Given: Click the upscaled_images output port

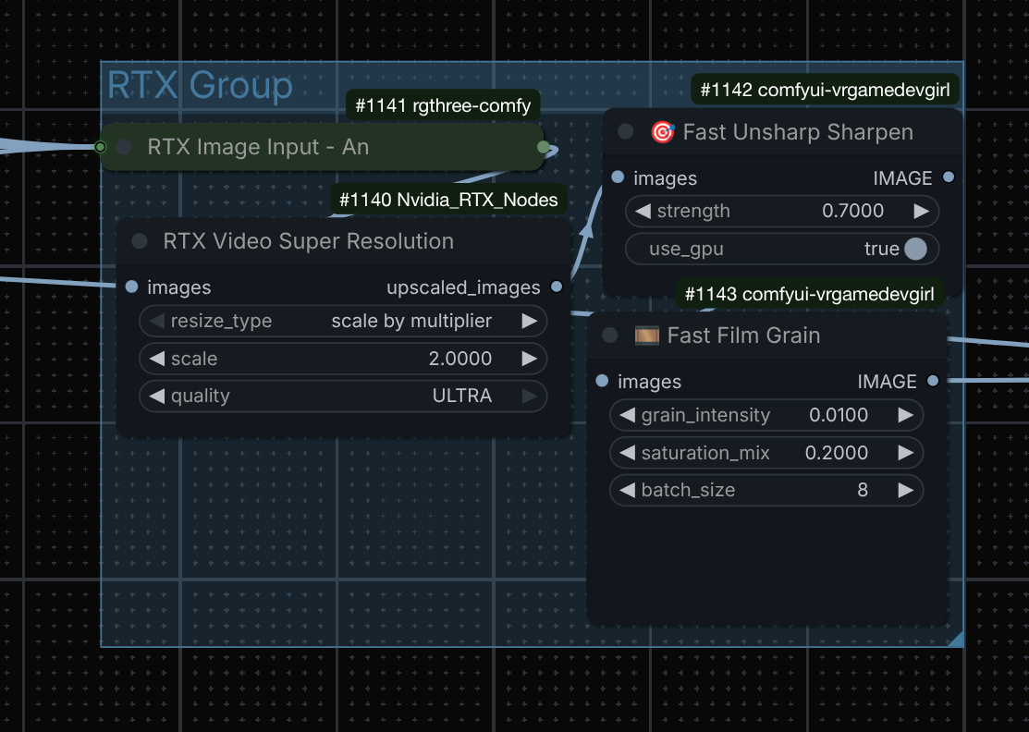Looking at the screenshot, I should point(557,287).
